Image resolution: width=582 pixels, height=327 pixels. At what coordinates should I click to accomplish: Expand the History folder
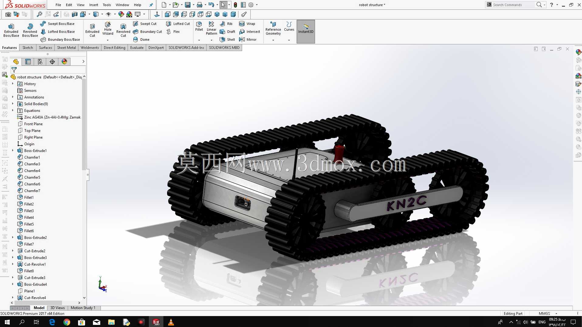click(13, 84)
